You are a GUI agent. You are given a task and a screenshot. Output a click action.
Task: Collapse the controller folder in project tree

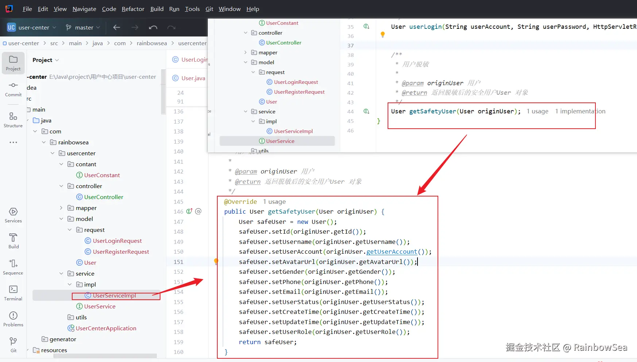coord(61,186)
